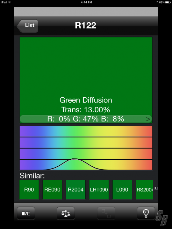
Task: Click the small arrow beside similar swatches
Action: tap(156, 188)
